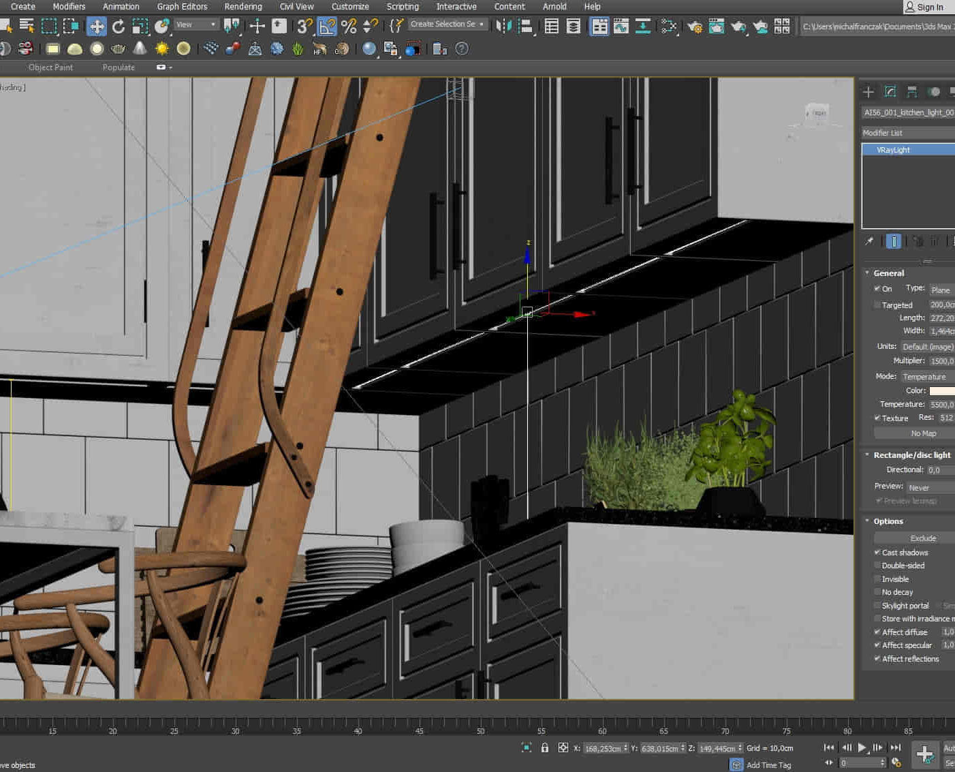The image size is (955, 772).
Task: Toggle Affect reflections checkbox
Action: (877, 658)
